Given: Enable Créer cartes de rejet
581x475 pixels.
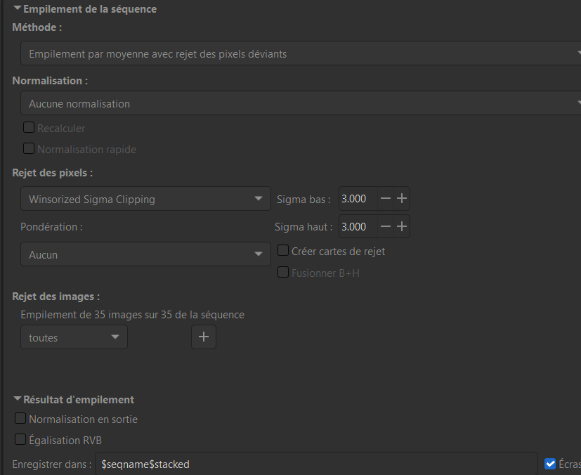Looking at the screenshot, I should tap(283, 251).
